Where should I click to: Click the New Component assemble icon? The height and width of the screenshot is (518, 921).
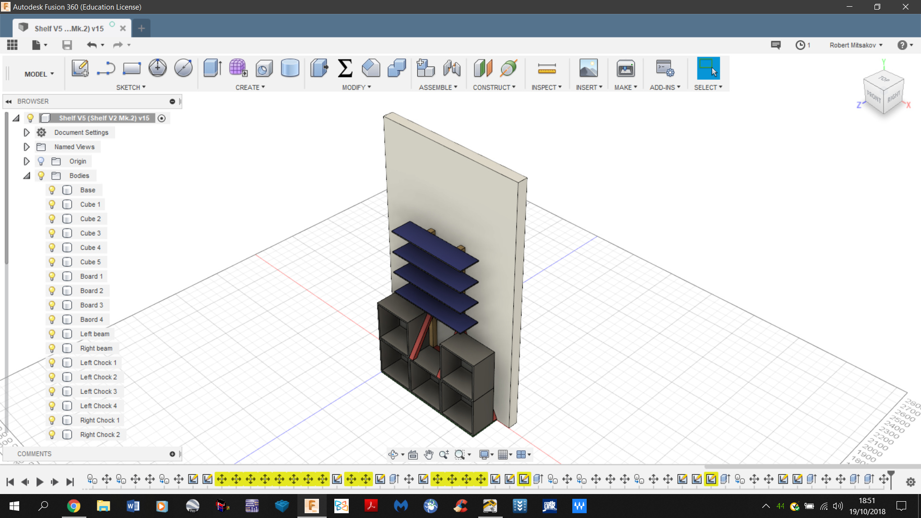point(425,68)
